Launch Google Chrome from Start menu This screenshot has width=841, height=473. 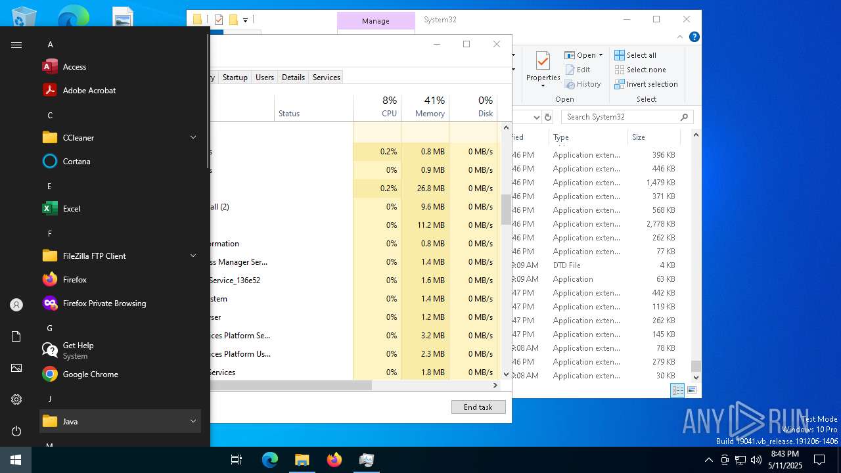pos(120,374)
